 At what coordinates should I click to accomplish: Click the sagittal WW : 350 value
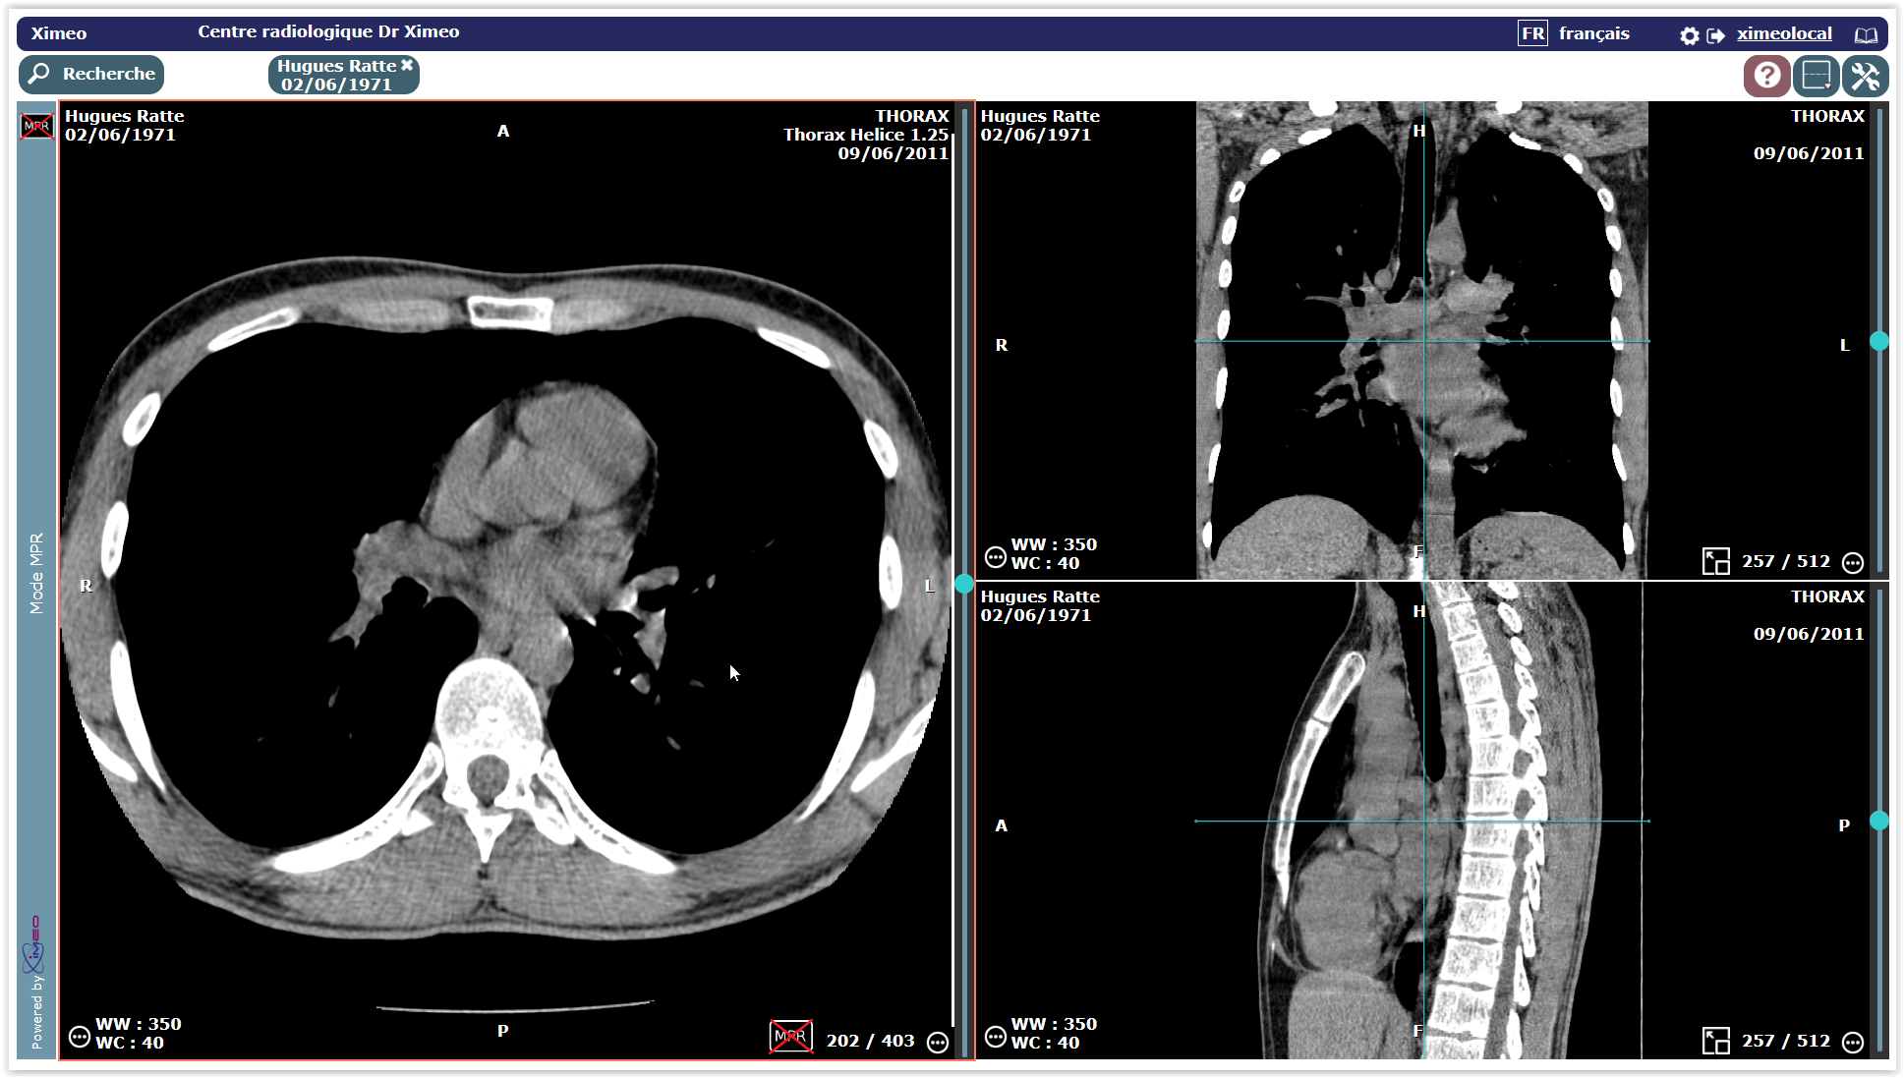1054,1024
